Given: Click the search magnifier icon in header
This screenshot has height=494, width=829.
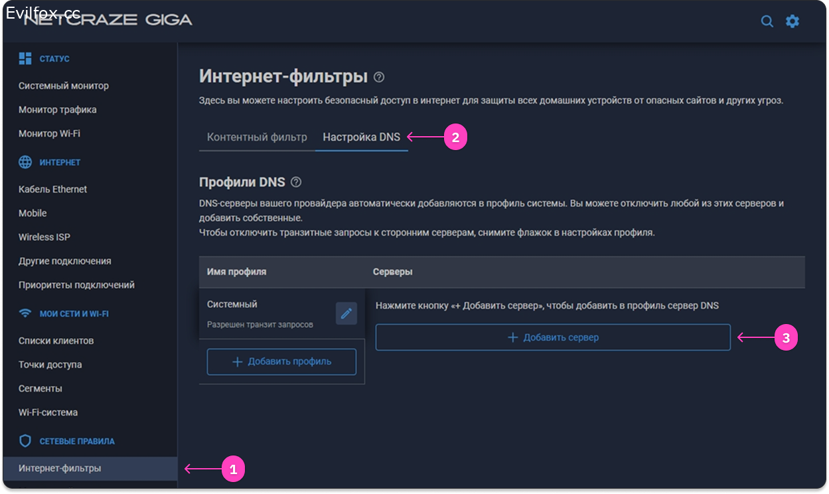Looking at the screenshot, I should tap(767, 21).
